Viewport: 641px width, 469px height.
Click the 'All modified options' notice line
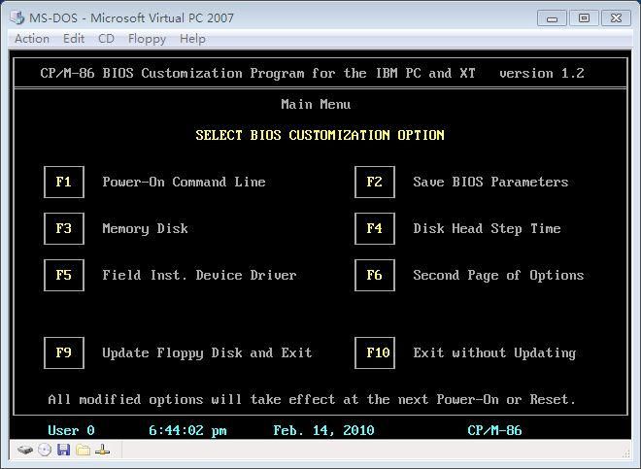pyautogui.click(x=313, y=399)
